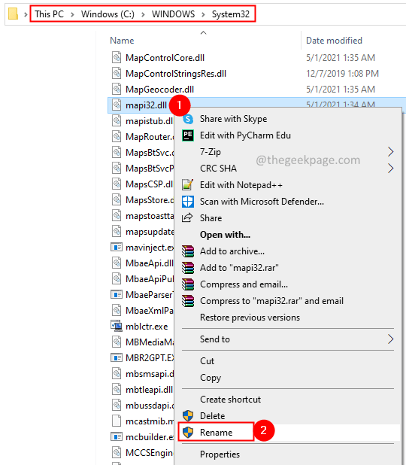Select Rename from the context menu
Screen dimensions: 406x465
(x=216, y=432)
